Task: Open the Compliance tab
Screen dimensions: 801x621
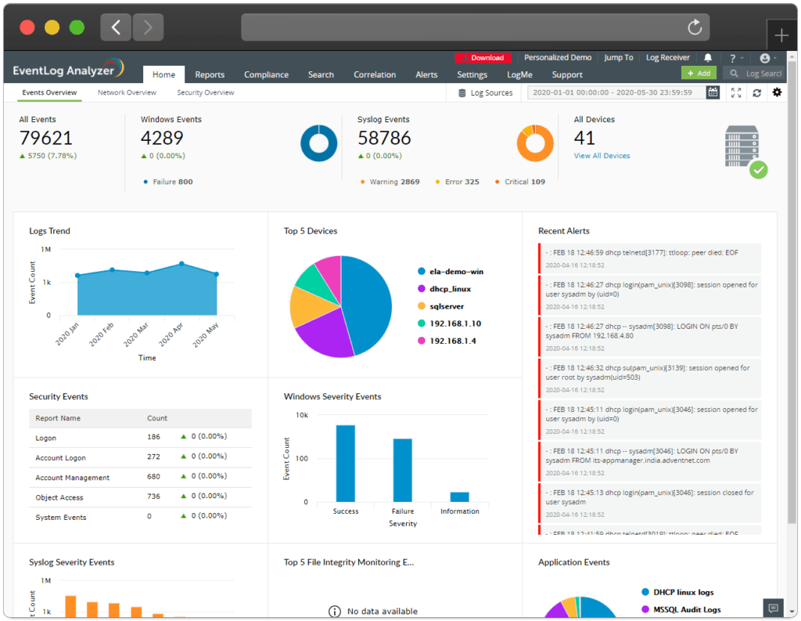Action: (266, 74)
